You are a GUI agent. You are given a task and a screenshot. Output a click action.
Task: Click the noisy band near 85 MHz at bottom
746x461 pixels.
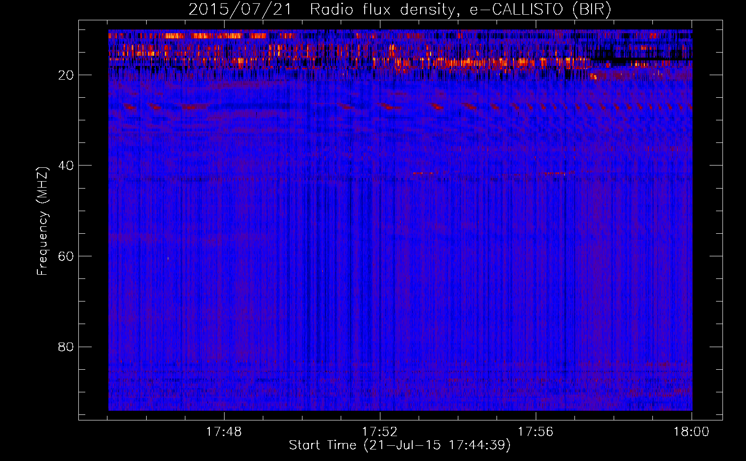click(x=400, y=371)
